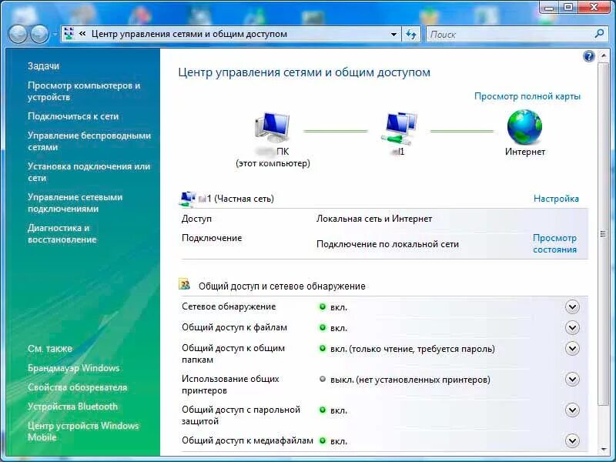Click the status dot for Общий доступ к общим папкам
Viewport: 616px width, 462px height.
(323, 348)
